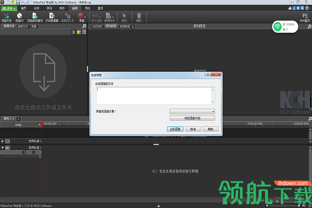Toggle list view icon in media panel
312x208 pixels.
(x=84, y=32)
